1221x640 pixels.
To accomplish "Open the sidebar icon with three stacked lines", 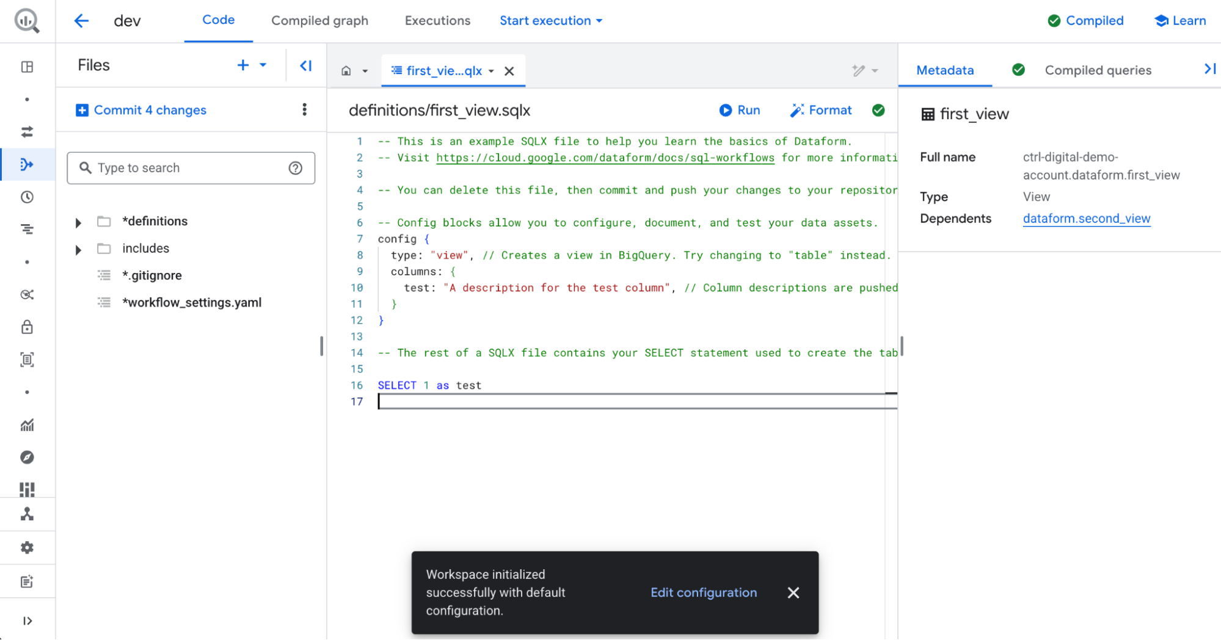I will (27, 230).
